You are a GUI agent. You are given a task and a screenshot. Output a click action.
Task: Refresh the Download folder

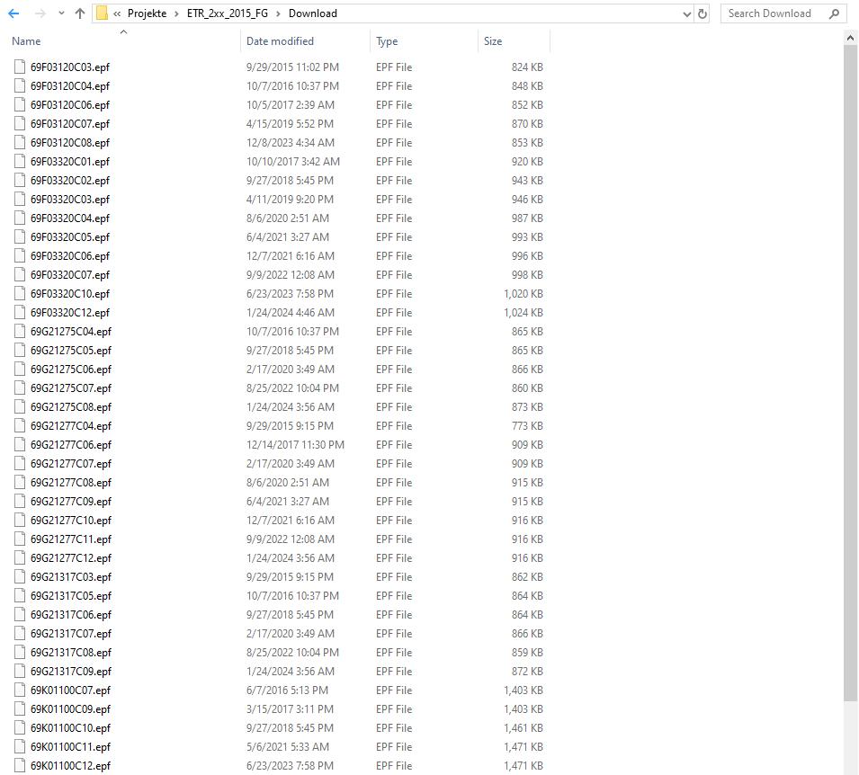pos(702,14)
